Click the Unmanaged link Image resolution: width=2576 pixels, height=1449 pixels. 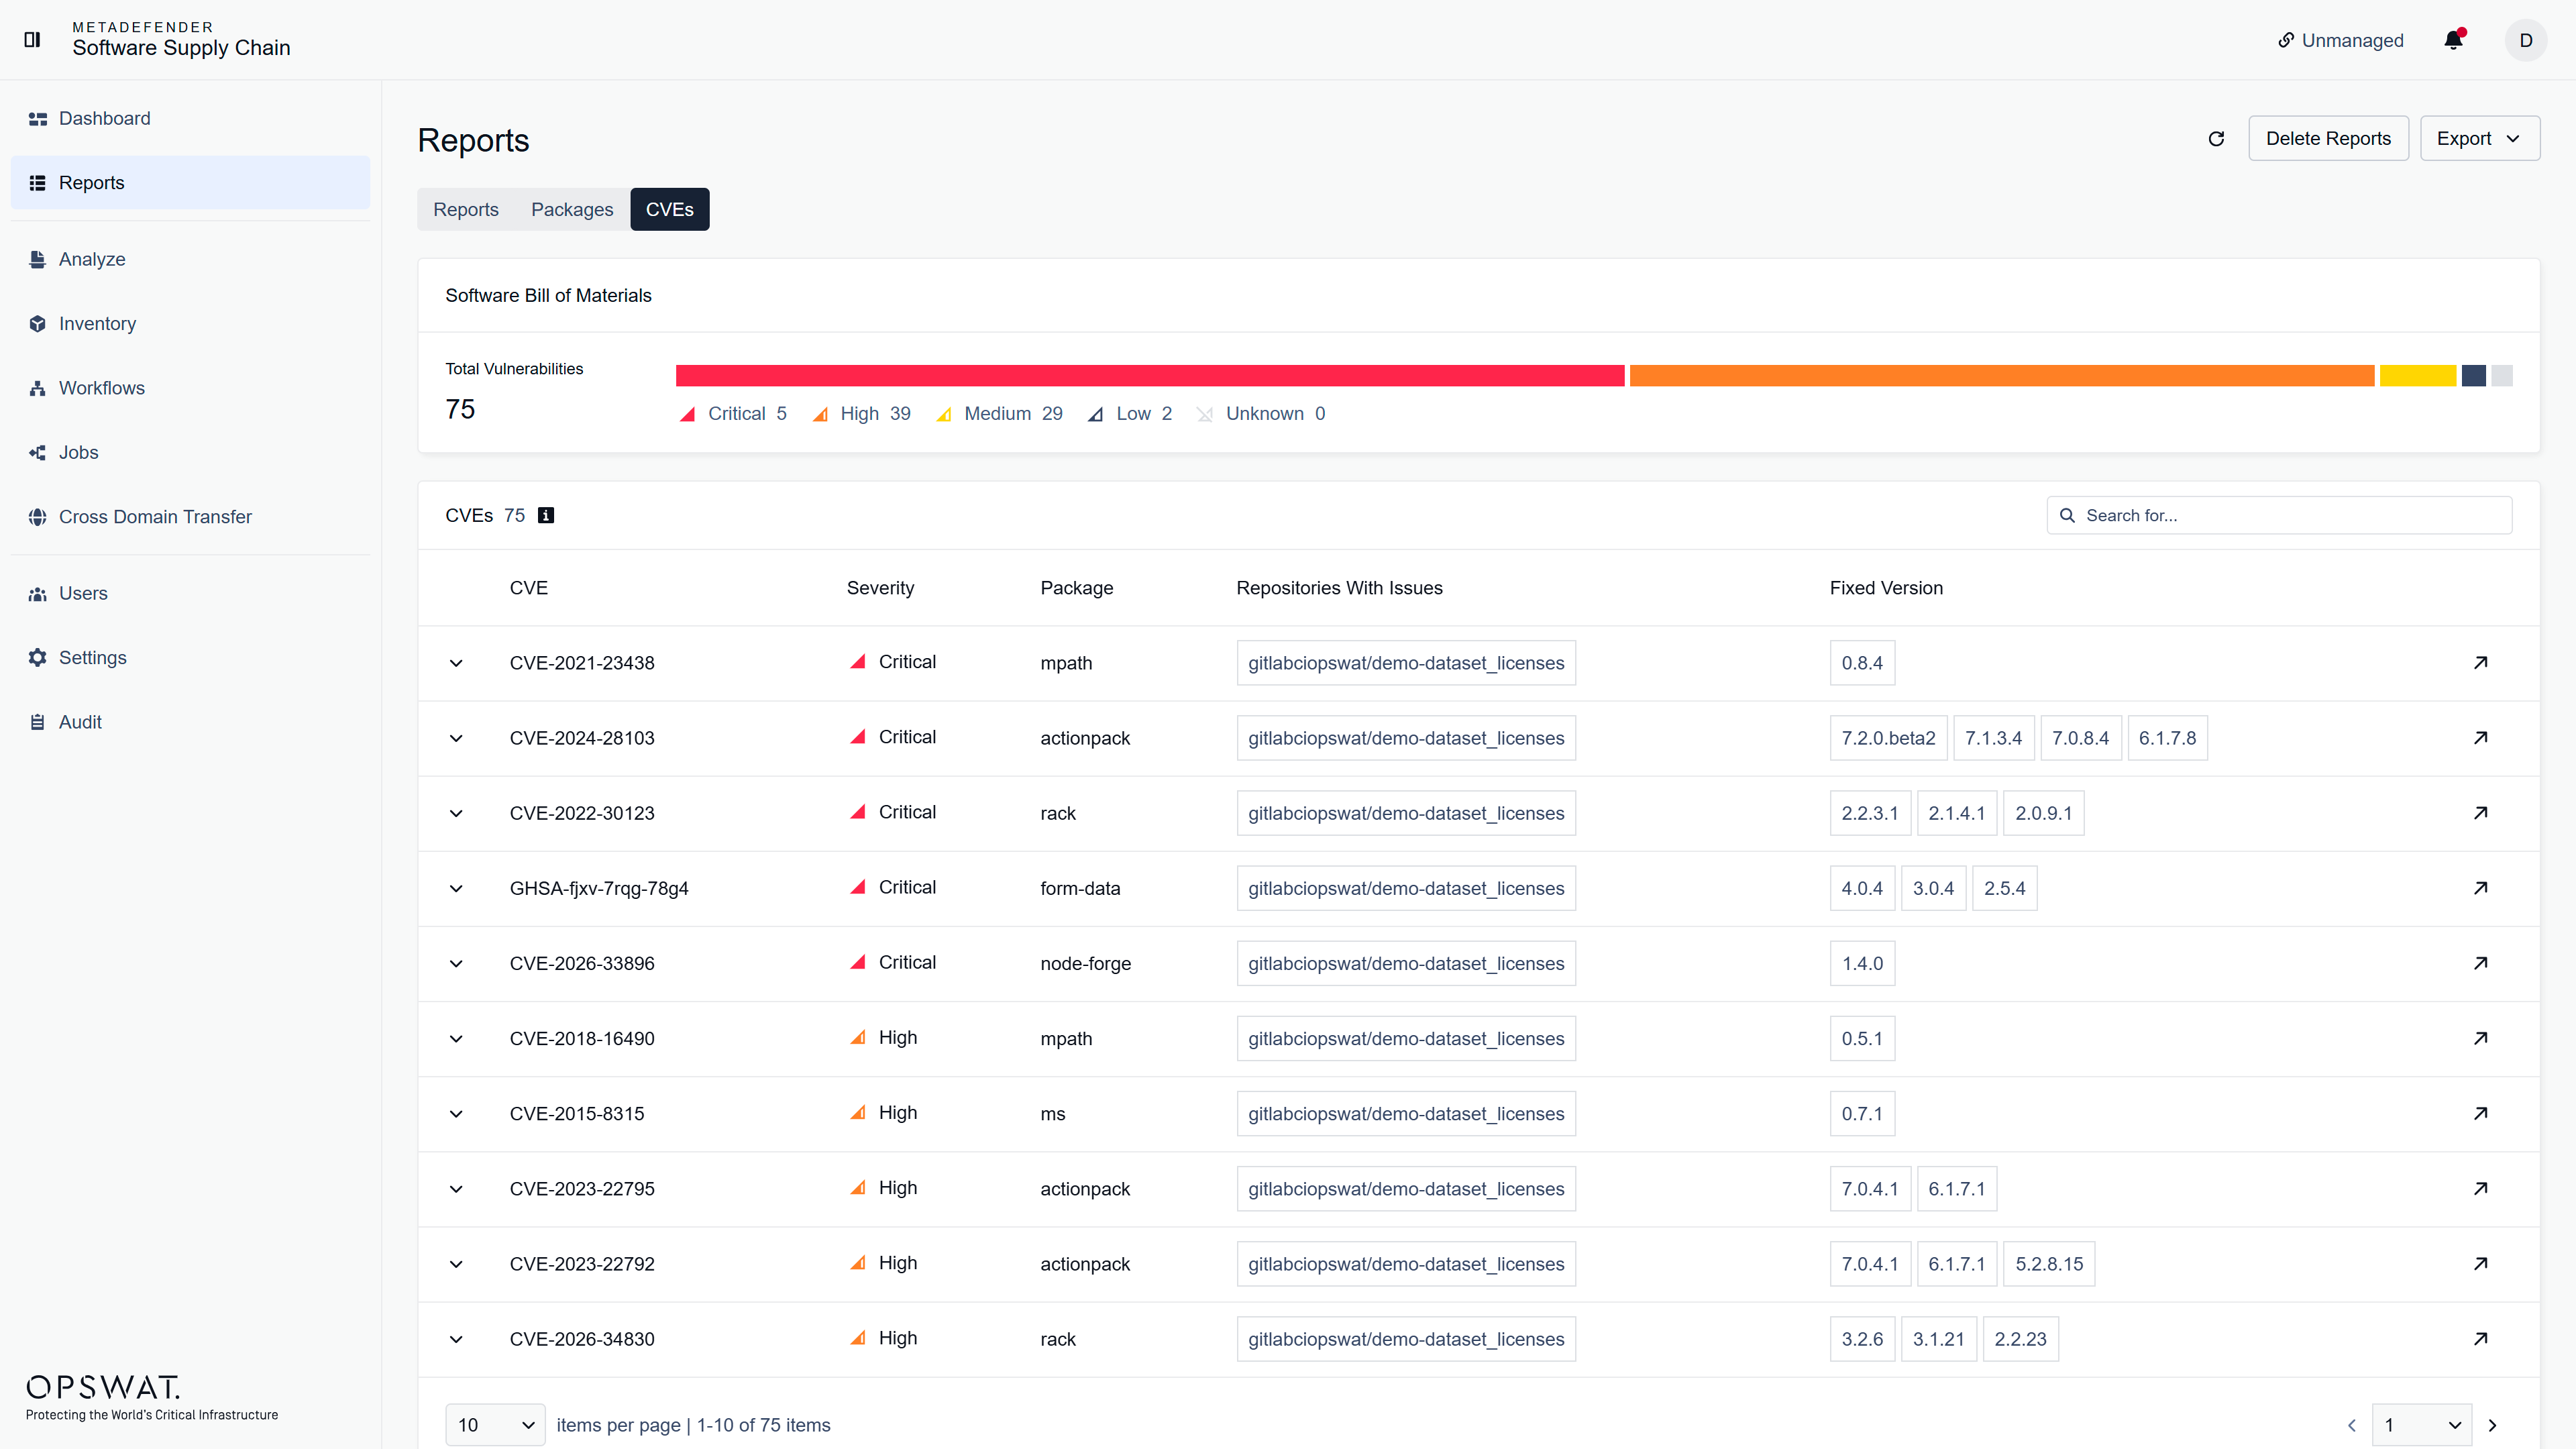pyautogui.click(x=2341, y=40)
